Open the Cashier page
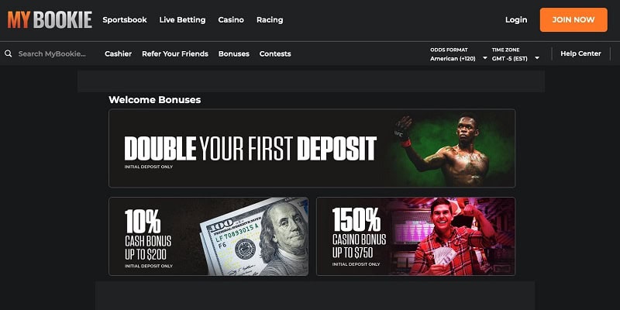 point(119,53)
